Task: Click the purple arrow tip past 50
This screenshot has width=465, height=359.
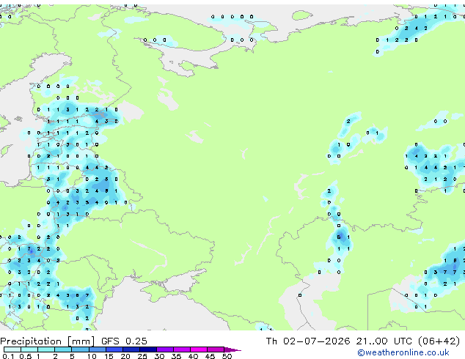Action: click(232, 349)
